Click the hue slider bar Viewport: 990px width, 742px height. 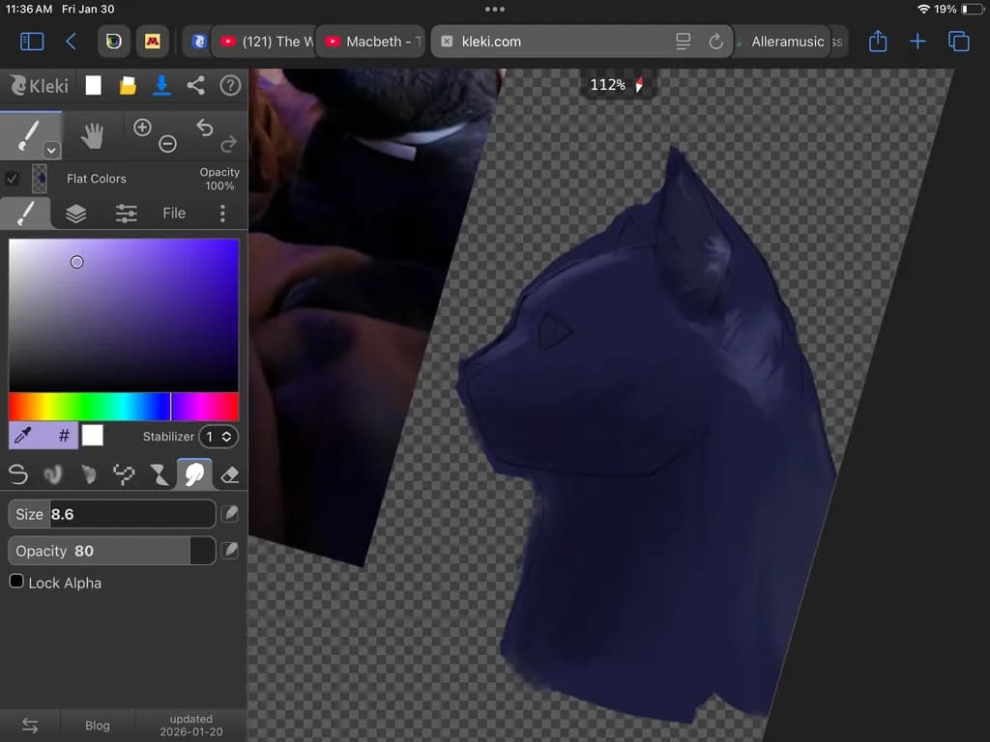(124, 407)
